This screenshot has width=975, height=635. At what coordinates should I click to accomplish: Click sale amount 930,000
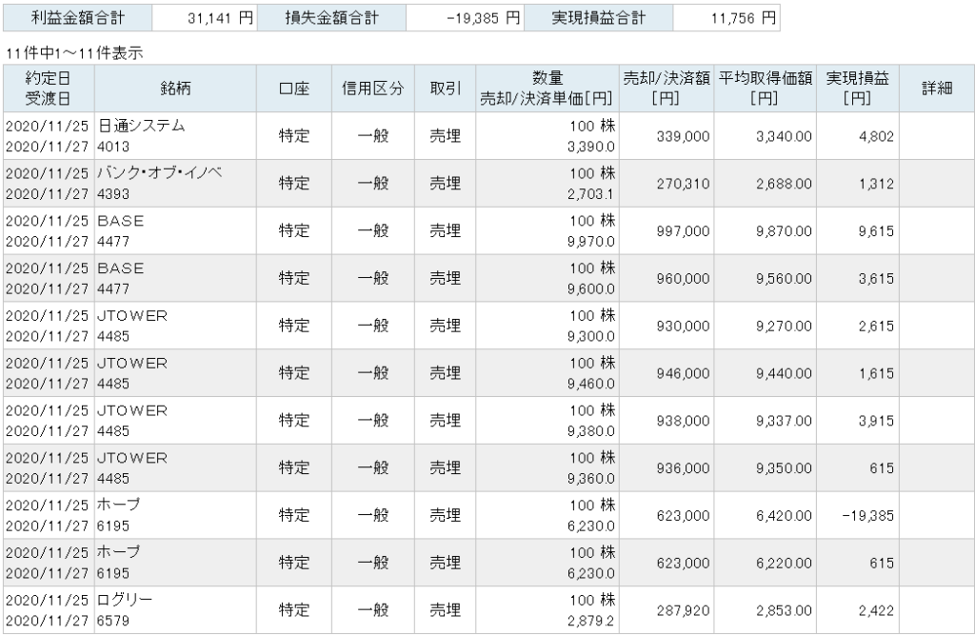[683, 326]
